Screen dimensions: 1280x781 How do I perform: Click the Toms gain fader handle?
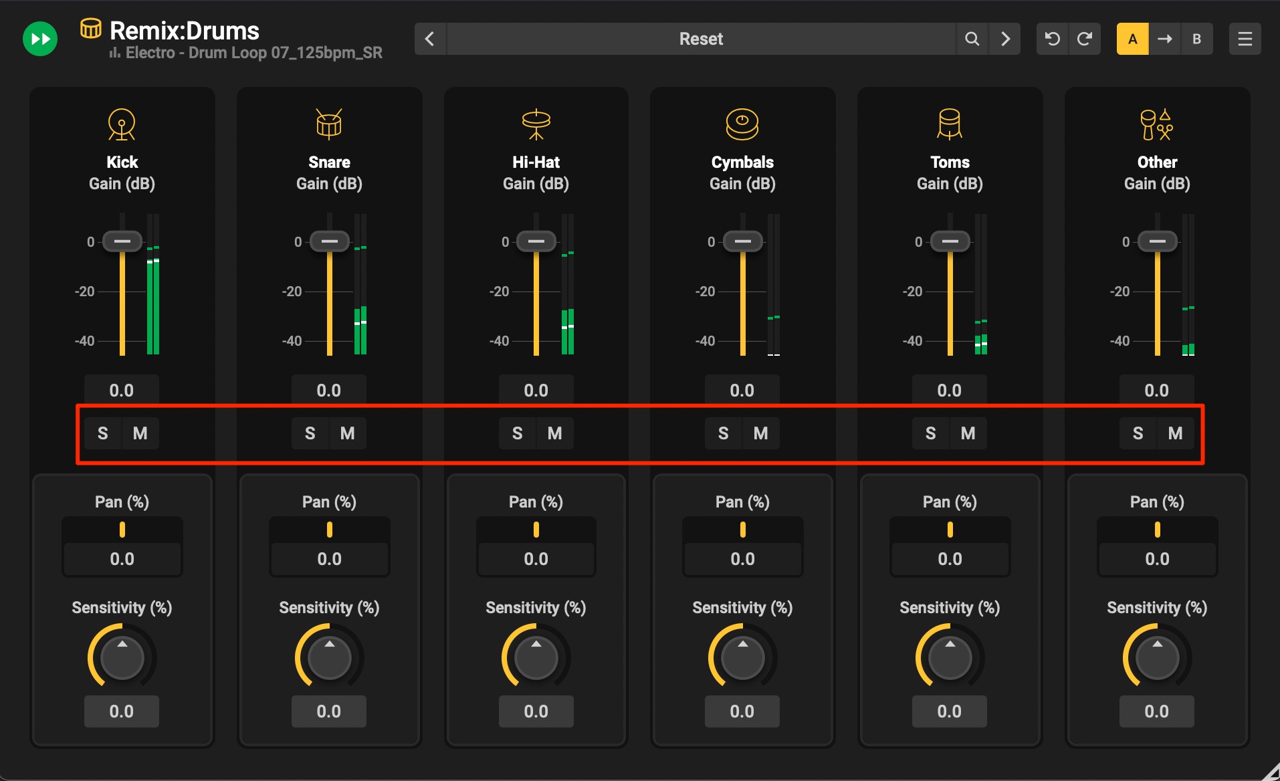pos(950,241)
